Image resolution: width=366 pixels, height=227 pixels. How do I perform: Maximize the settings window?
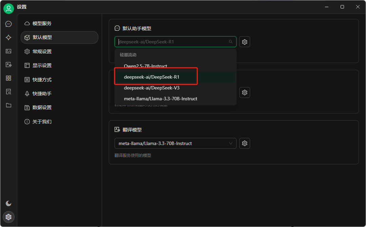pos(342,7)
